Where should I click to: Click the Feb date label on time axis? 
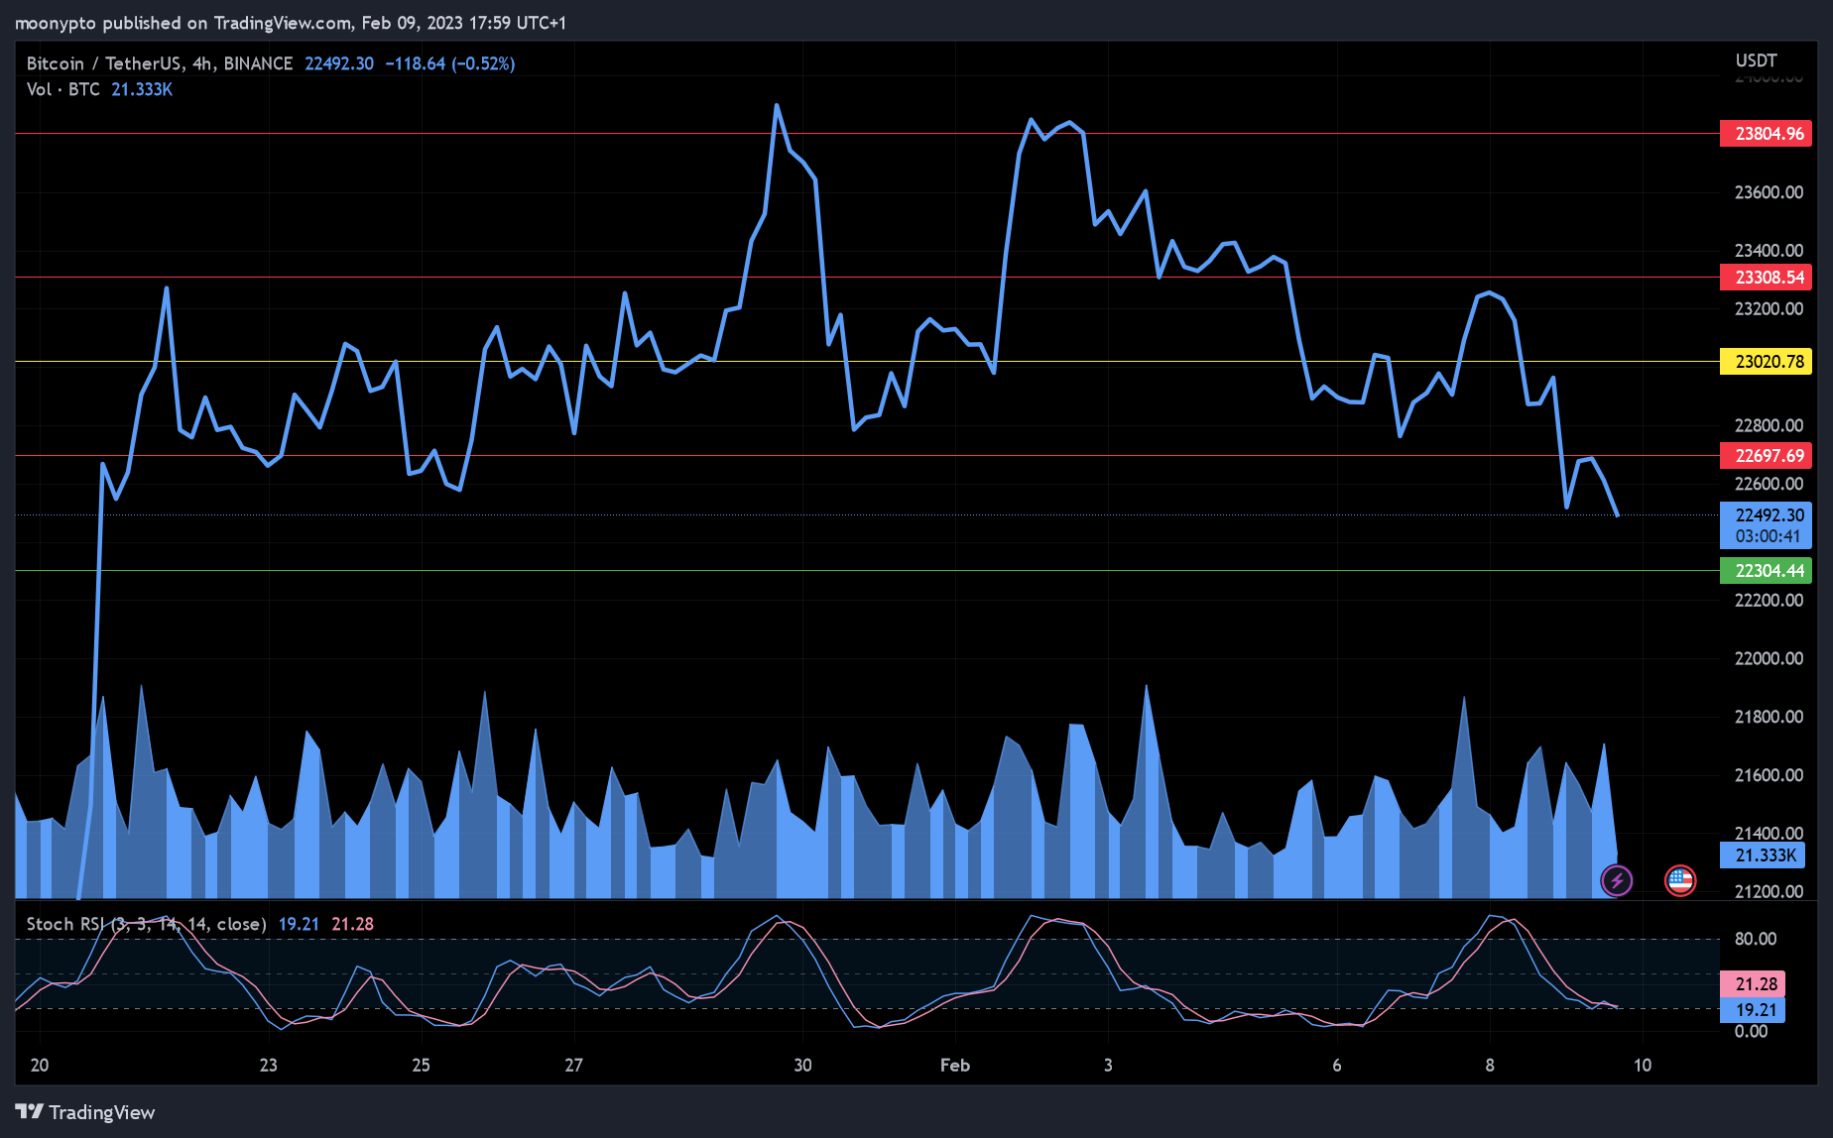(x=955, y=1066)
